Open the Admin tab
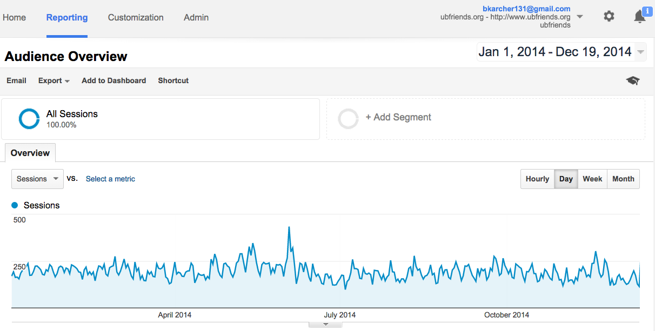This screenshot has width=655, height=331. (x=196, y=17)
